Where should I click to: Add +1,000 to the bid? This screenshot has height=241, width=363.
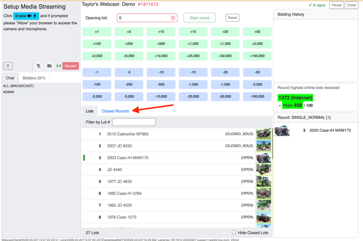pos(193,44)
